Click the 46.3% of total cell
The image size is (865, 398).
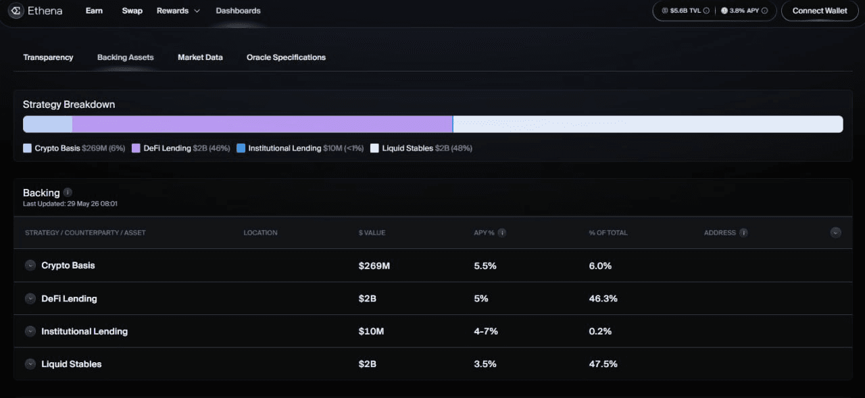(x=603, y=299)
